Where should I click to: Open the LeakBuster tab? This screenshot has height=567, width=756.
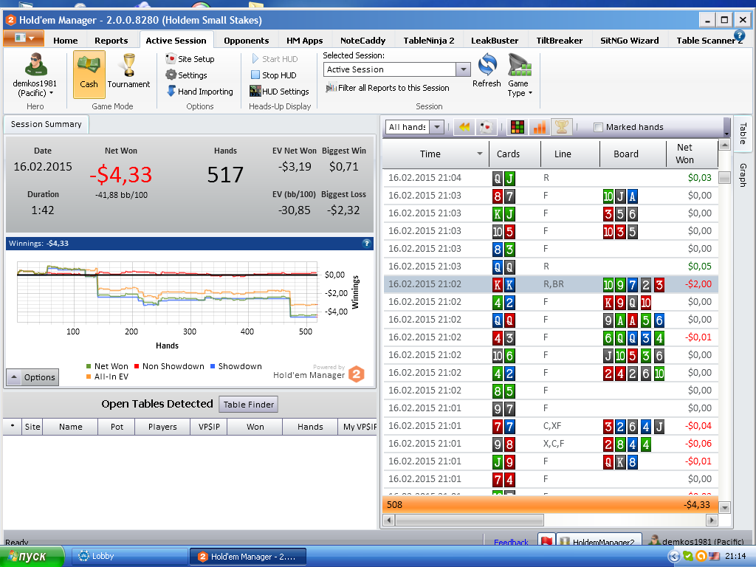(x=495, y=41)
